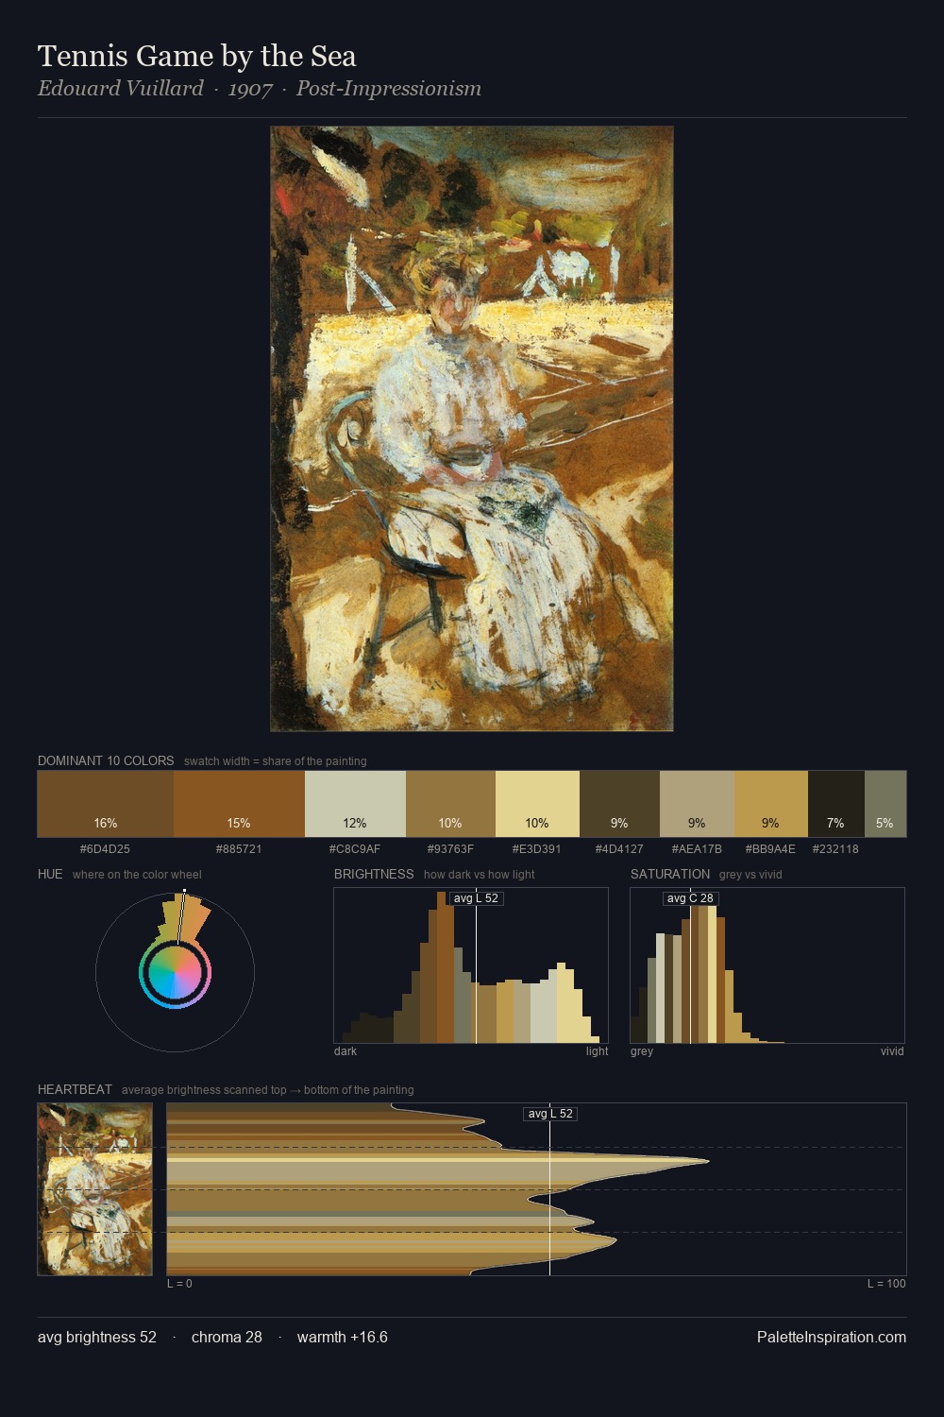The image size is (944, 1417).
Task: Click the 'avg C 28' label in Saturation histogram
Action: point(690,898)
